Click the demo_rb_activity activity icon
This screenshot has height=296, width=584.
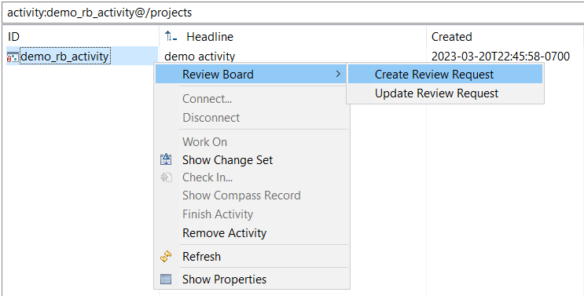pyautogui.click(x=13, y=57)
